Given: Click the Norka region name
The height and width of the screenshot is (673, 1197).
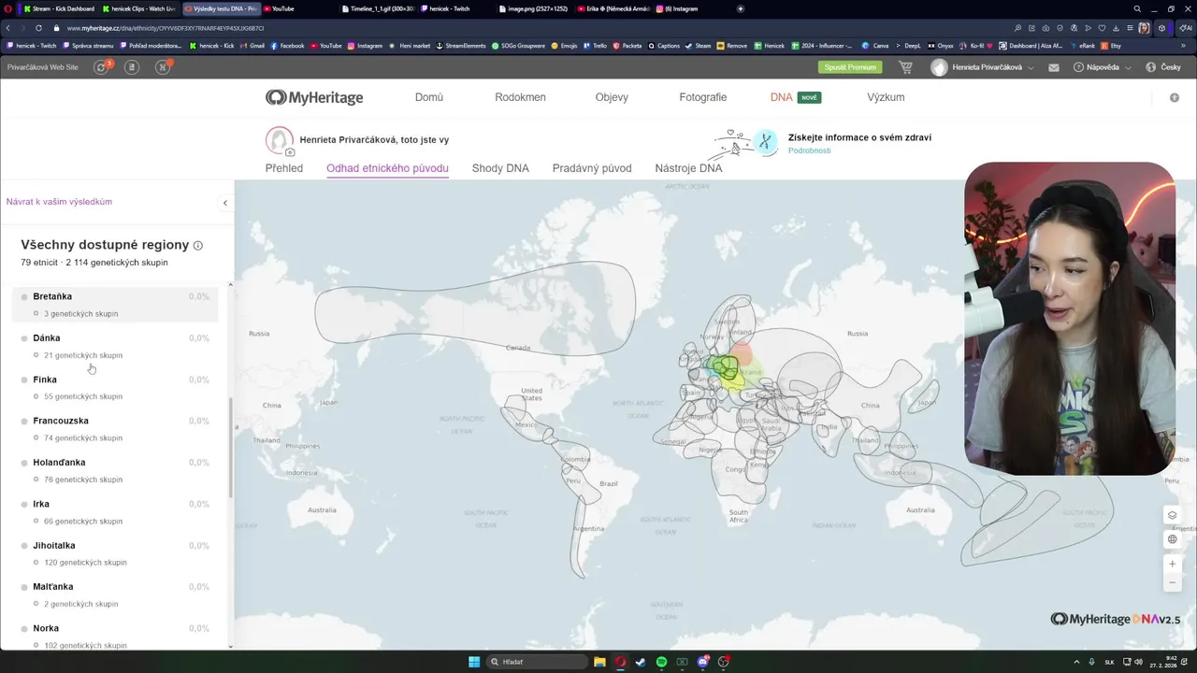Looking at the screenshot, I should tap(46, 628).
